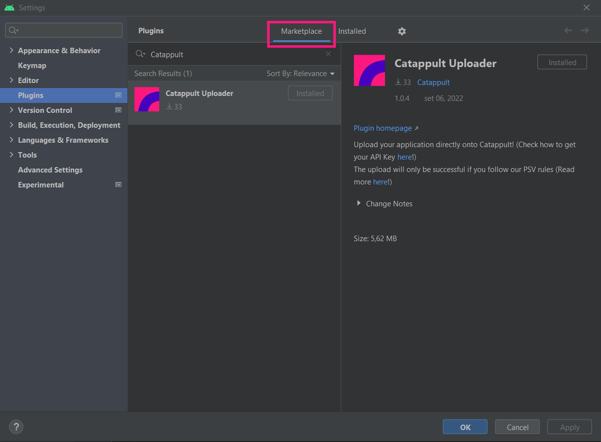Focus the settings sidebar search field
This screenshot has width=601, height=442.
click(x=64, y=30)
